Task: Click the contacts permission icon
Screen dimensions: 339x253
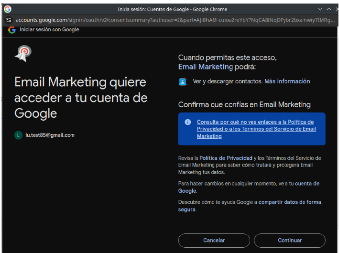Action: pos(183,82)
